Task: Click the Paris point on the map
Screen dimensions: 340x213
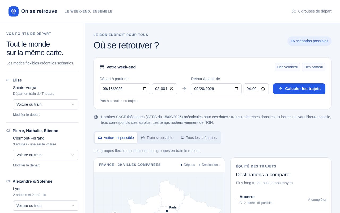Action: point(167,211)
